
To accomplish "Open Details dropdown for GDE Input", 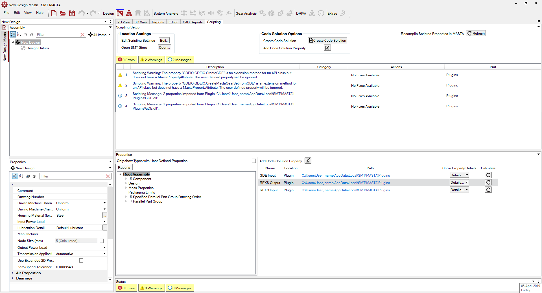I will [459, 175].
